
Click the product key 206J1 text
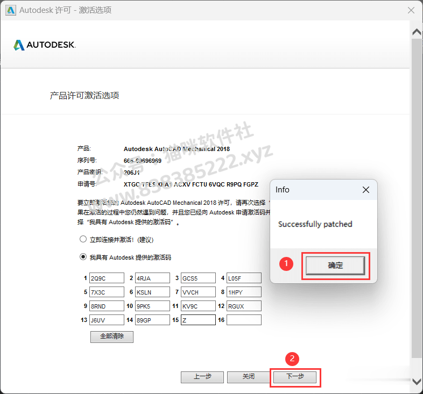(132, 173)
